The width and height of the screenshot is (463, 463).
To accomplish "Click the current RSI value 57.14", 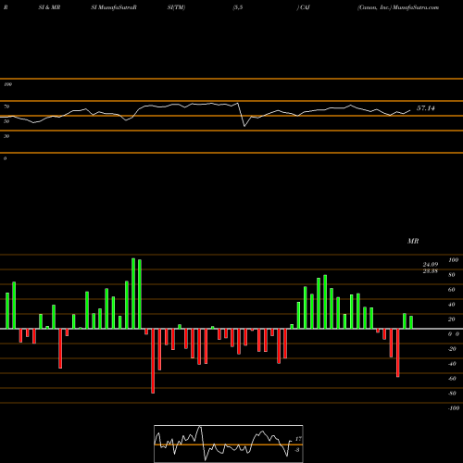I will point(426,108).
